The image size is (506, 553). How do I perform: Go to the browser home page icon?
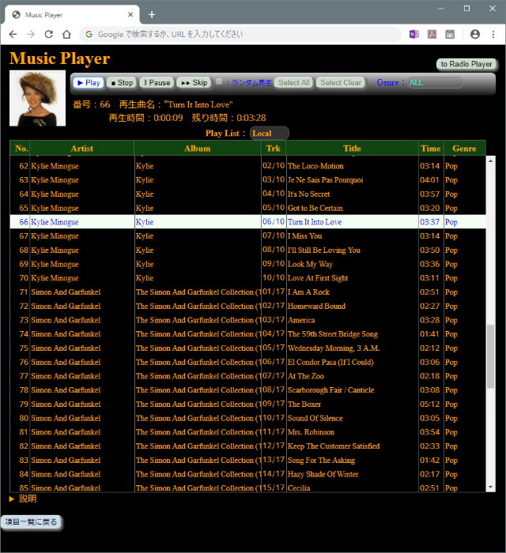pyautogui.click(x=66, y=34)
